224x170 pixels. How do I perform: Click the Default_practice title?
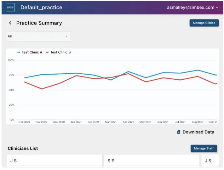[41, 7]
